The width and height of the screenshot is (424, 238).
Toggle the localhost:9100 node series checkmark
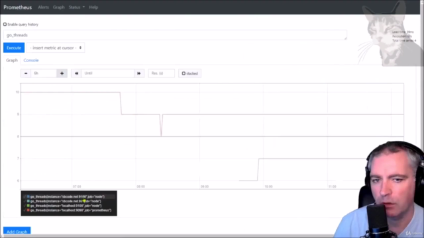click(x=25, y=206)
